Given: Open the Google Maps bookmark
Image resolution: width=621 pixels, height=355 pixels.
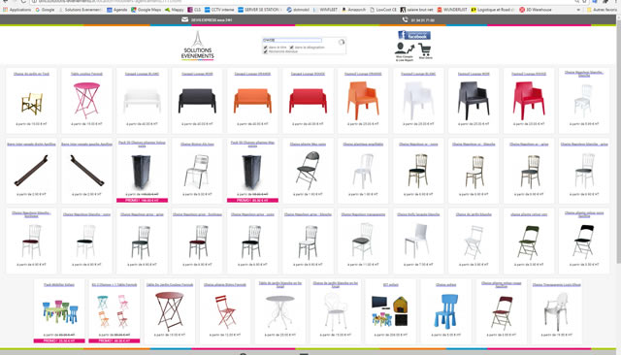Looking at the screenshot, I should click(147, 10).
